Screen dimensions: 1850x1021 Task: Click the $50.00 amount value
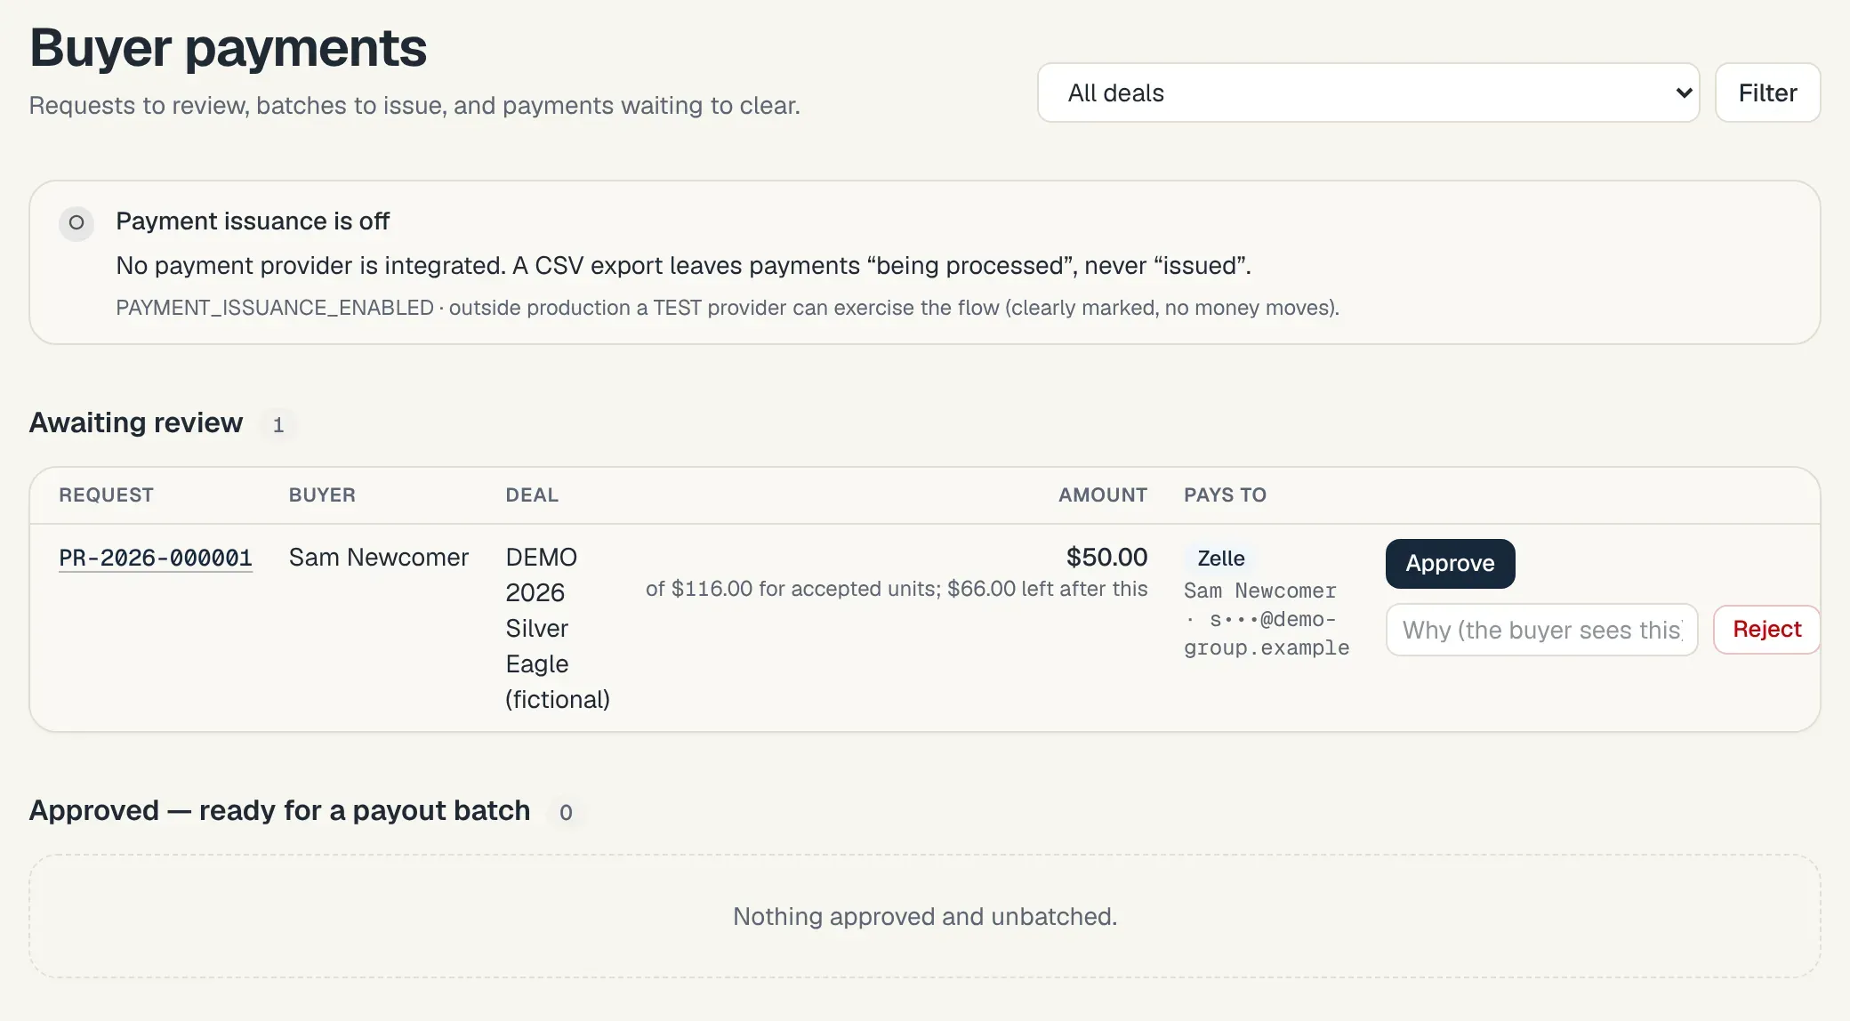click(1106, 557)
